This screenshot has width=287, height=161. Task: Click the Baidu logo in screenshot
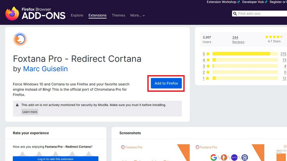pyautogui.click(x=245, y=157)
